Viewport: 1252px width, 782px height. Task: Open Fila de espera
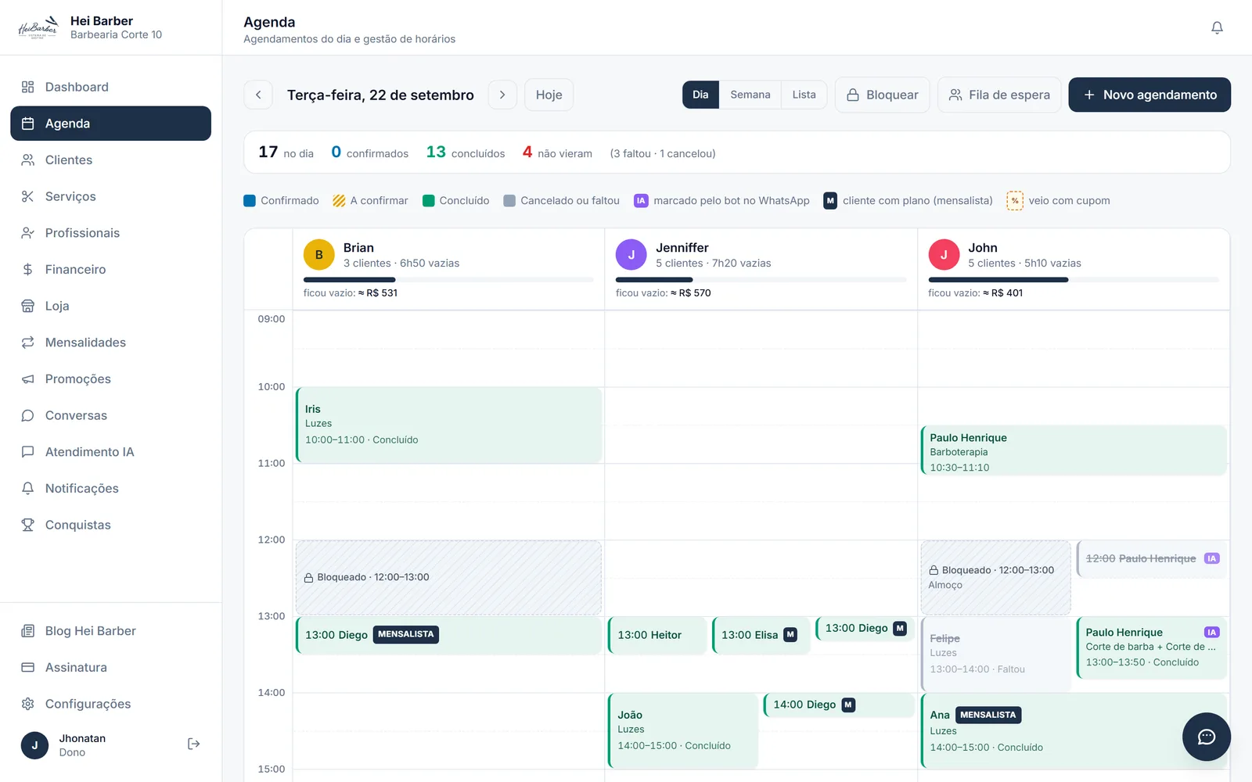coord(999,95)
